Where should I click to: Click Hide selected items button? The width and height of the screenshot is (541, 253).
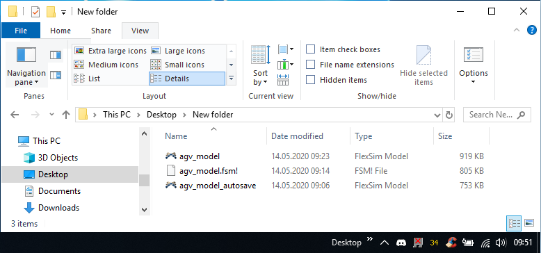click(x=423, y=65)
